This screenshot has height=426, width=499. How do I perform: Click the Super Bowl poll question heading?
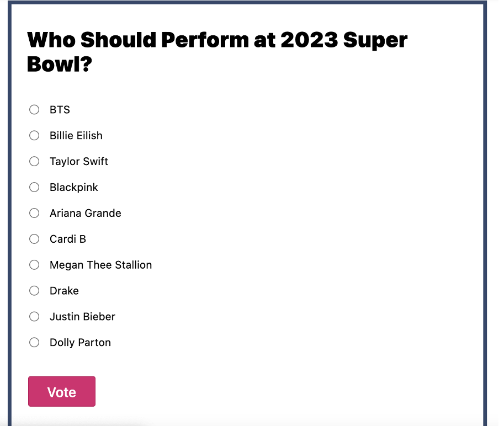click(217, 52)
